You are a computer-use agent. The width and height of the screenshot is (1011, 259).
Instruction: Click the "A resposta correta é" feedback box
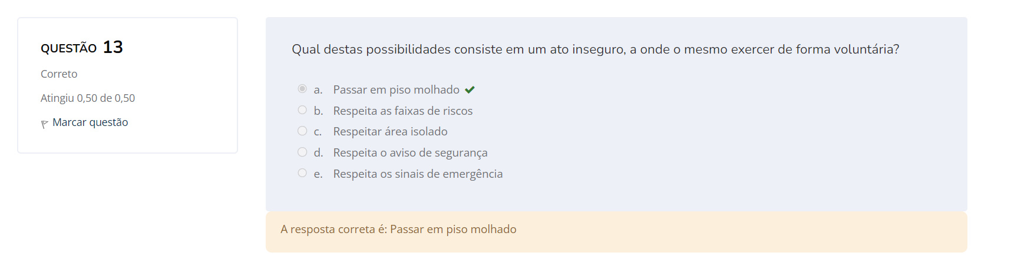[x=398, y=230]
